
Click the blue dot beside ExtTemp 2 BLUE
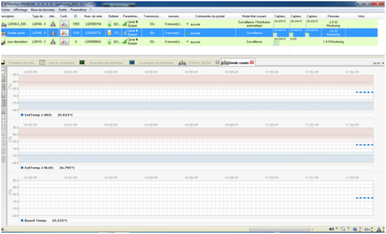(x=22, y=168)
